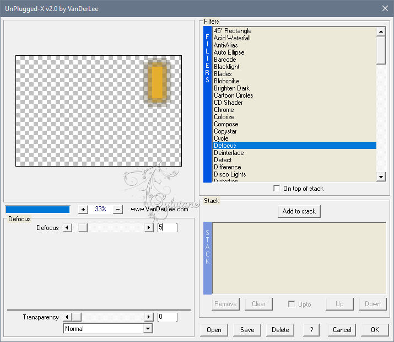Screen dimensions: 394x342
Task: Click the OK button
Action: tap(375, 330)
